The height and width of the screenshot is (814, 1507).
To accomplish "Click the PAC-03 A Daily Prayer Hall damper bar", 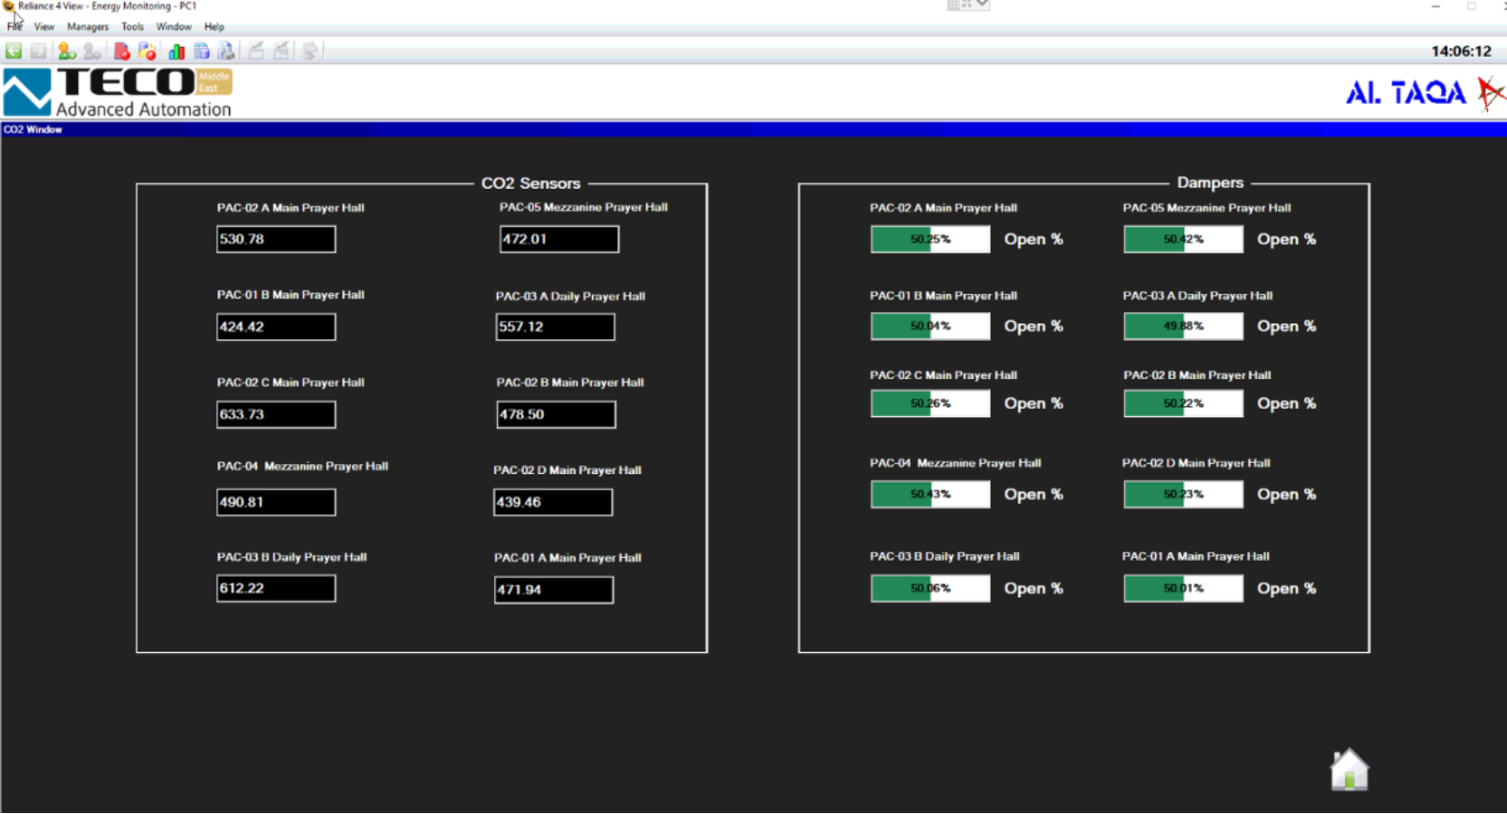I will [1182, 327].
